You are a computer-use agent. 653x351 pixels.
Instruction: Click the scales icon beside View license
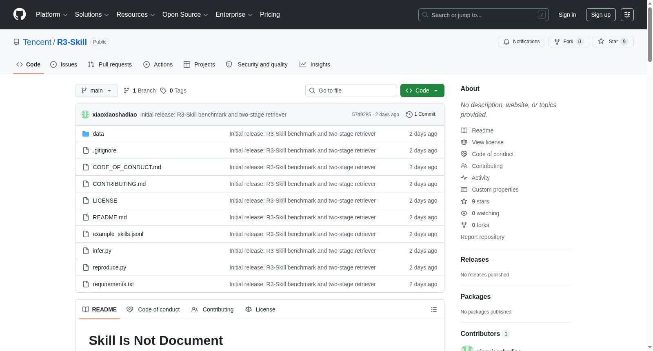point(464,142)
